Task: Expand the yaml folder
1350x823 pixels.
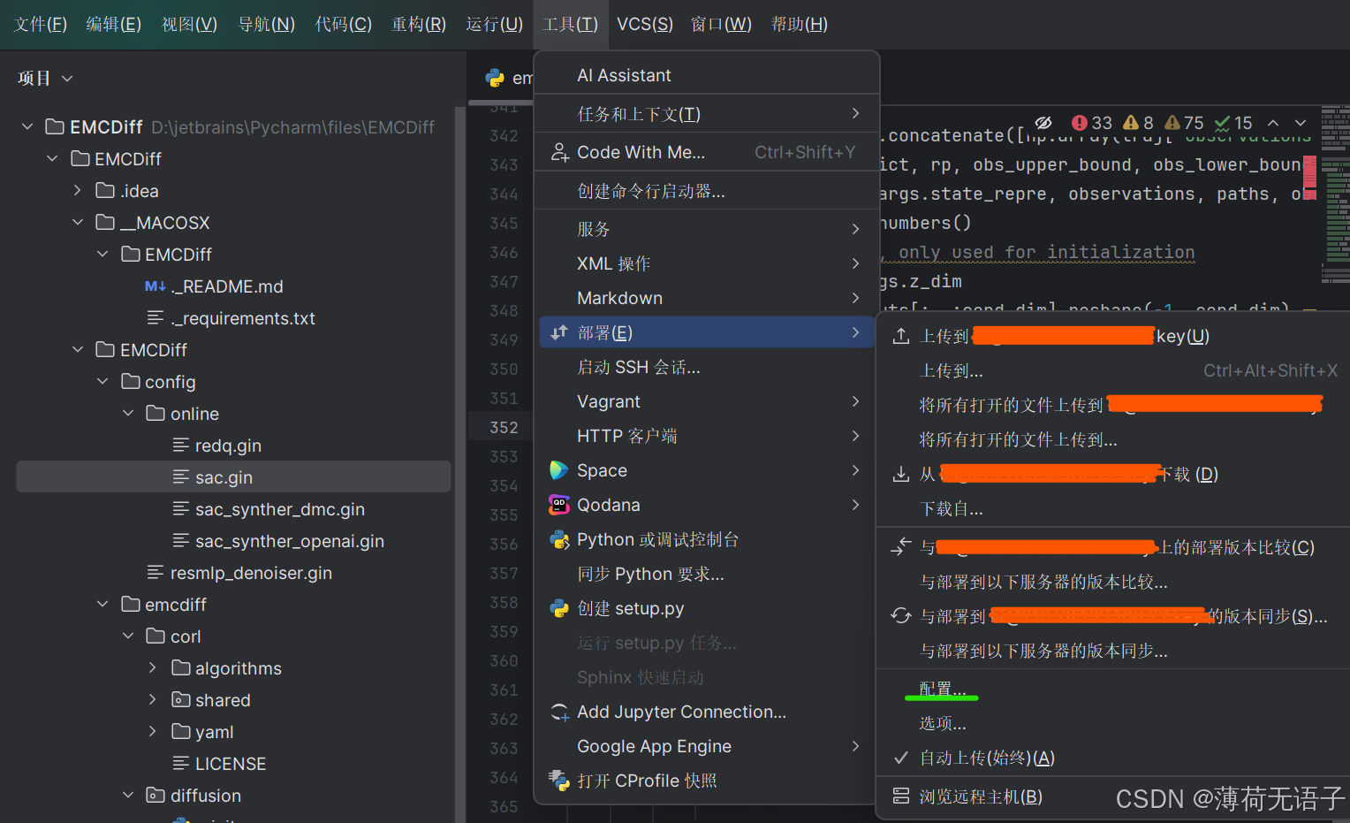Action: pyautogui.click(x=153, y=732)
